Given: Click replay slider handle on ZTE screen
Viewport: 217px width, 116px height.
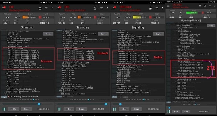Looking at the screenshot, I should (x=169, y=108).
